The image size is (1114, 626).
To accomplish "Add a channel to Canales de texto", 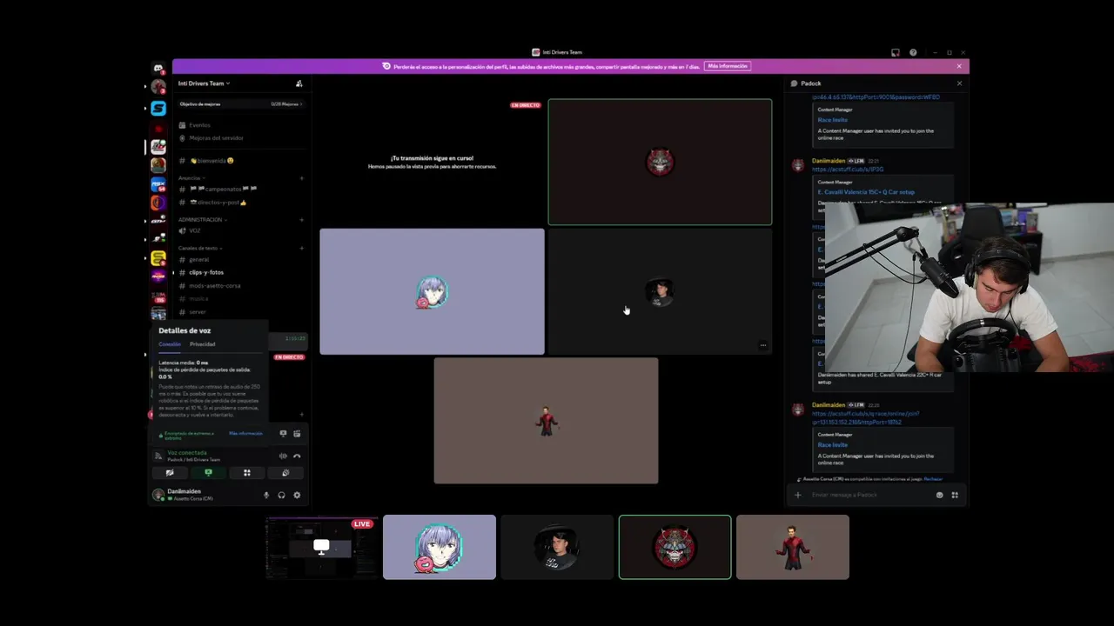I will [x=301, y=248].
